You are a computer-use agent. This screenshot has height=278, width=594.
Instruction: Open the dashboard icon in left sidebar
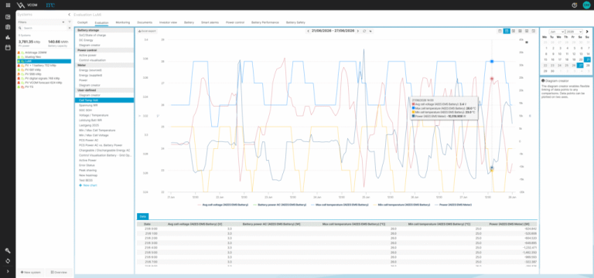click(x=8, y=17)
